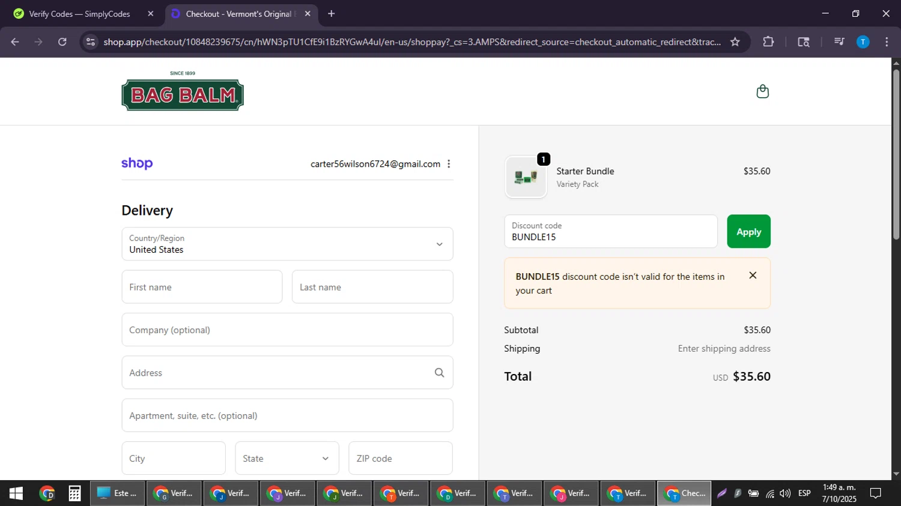This screenshot has height=506, width=901.
Task: Click the Shop Pay logo
Action: pos(137,163)
